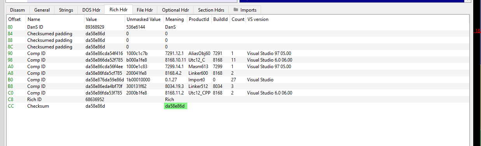Switch to the Disasm tab
Image resolution: width=481 pixels, height=146 pixels.
click(x=17, y=10)
